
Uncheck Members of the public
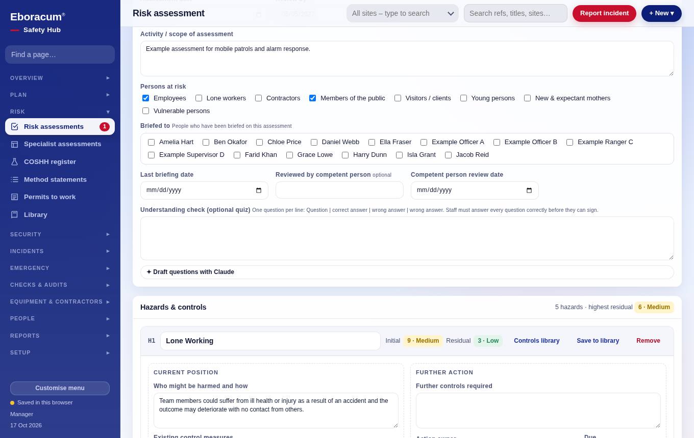click(x=312, y=98)
